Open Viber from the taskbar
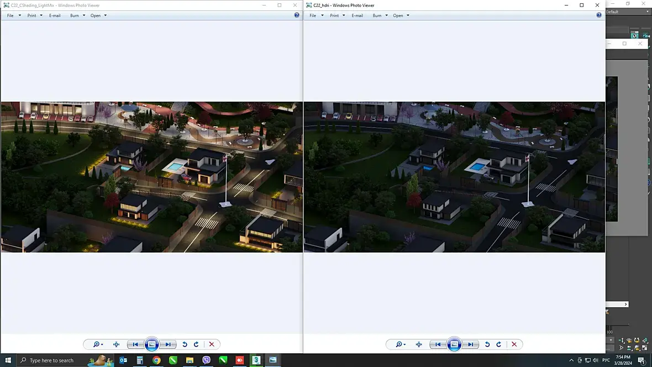Viewport: 652px width, 367px height. pyautogui.click(x=206, y=360)
